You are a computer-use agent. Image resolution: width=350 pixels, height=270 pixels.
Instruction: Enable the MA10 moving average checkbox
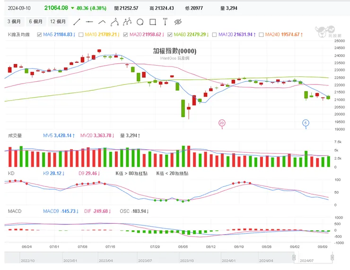[81, 34]
